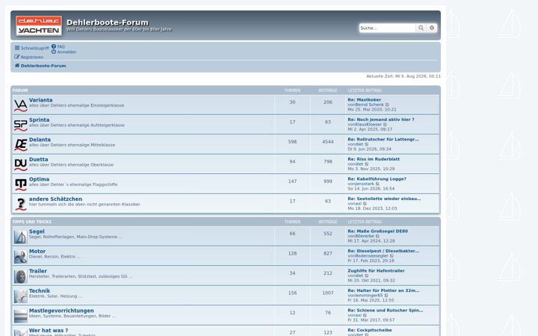Screen dimensions: 538x336
Task: View latest post icon next to Bernd Schenk
Action: point(387,105)
